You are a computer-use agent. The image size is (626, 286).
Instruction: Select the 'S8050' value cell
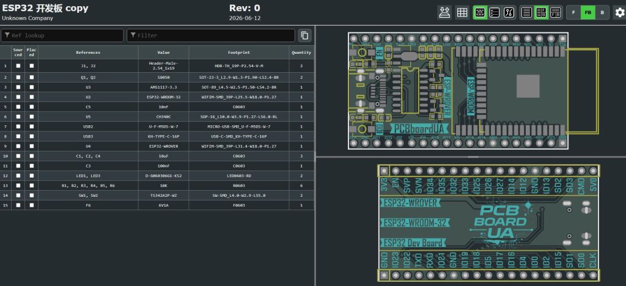(164, 78)
